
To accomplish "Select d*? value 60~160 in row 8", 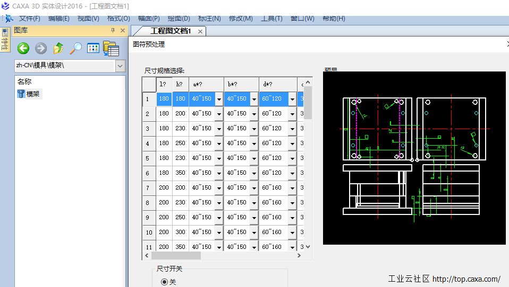I will [274, 203].
